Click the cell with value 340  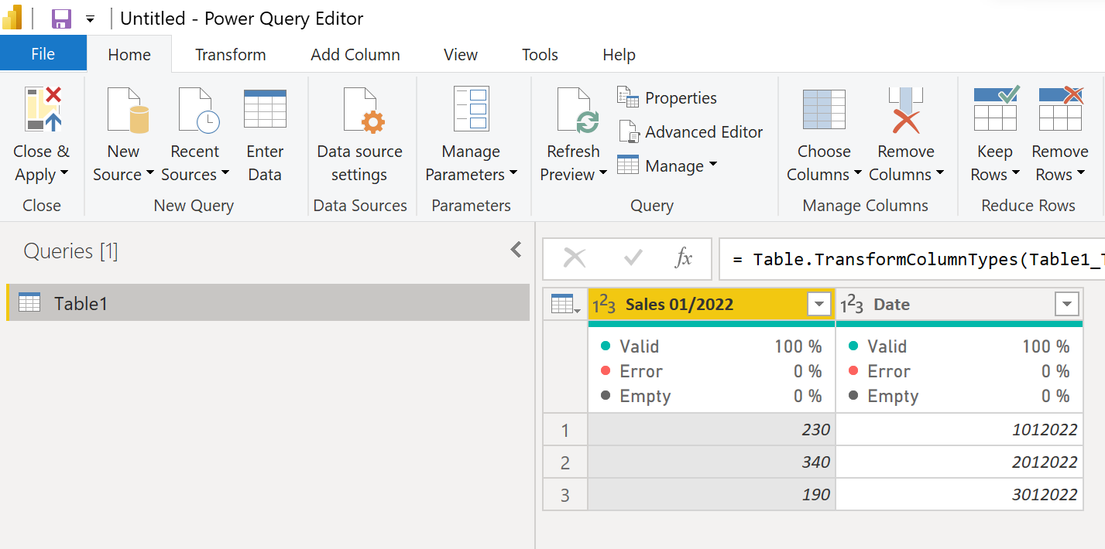[712, 462]
